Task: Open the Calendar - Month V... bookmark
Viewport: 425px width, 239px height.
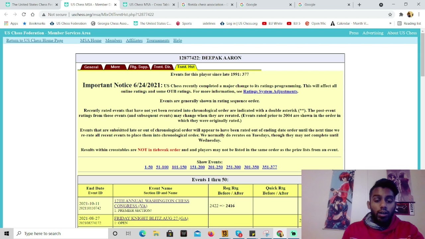Action: pos(349,24)
